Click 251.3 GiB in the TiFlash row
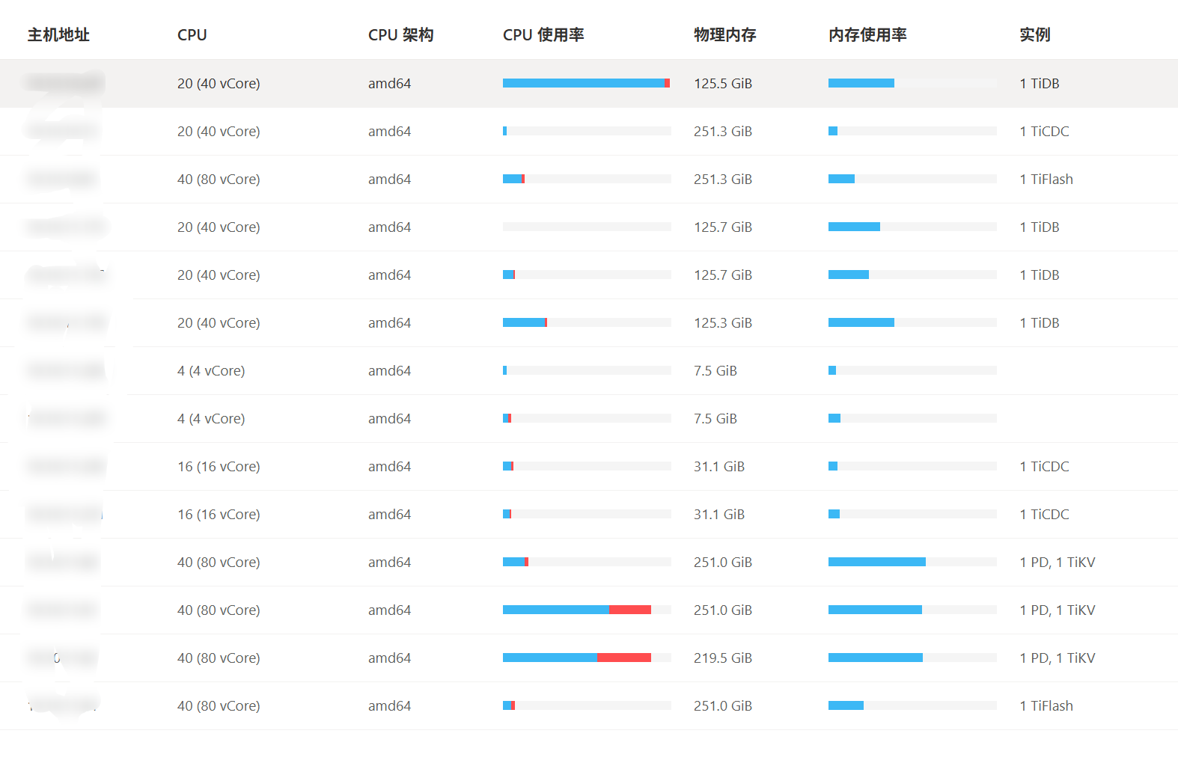The height and width of the screenshot is (769, 1178). (723, 180)
